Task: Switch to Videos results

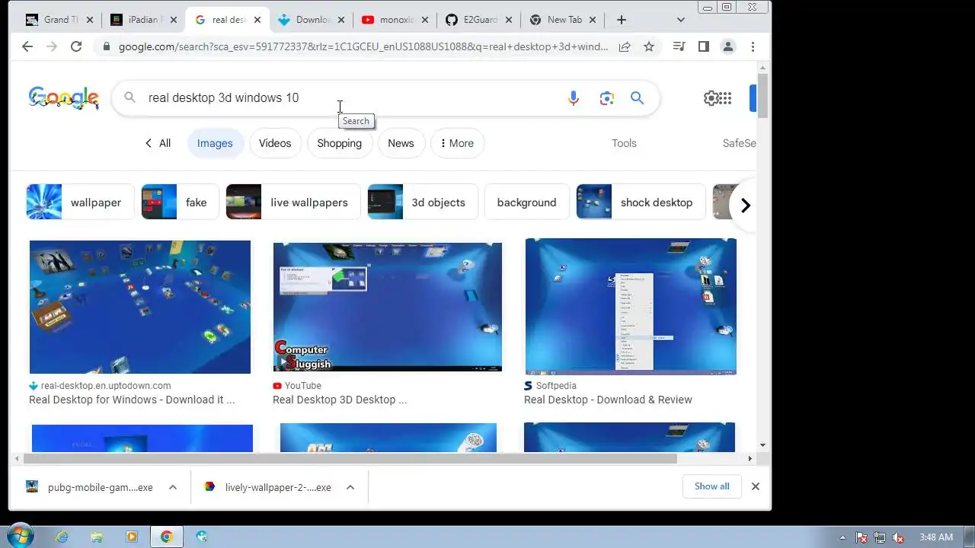Action: 275,143
